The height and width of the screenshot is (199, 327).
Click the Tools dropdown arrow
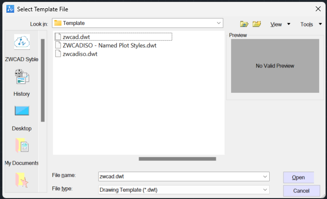coord(320,24)
